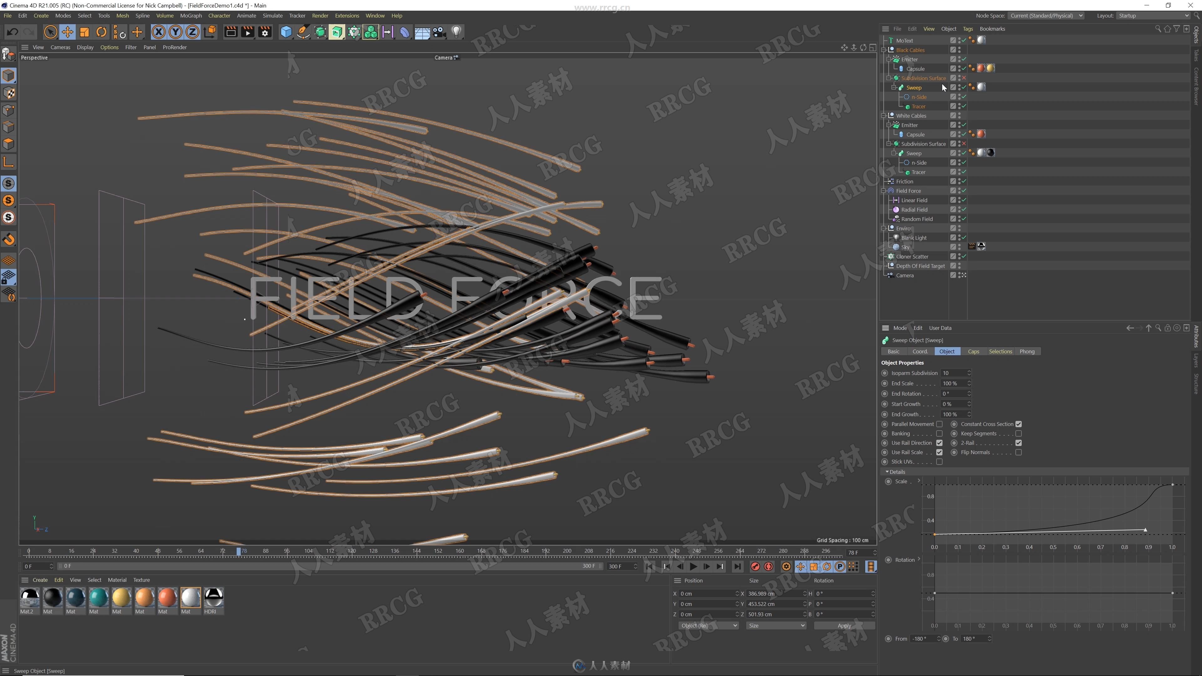The image size is (1202, 676).
Task: Click the Radial Field object icon
Action: [x=896, y=210]
